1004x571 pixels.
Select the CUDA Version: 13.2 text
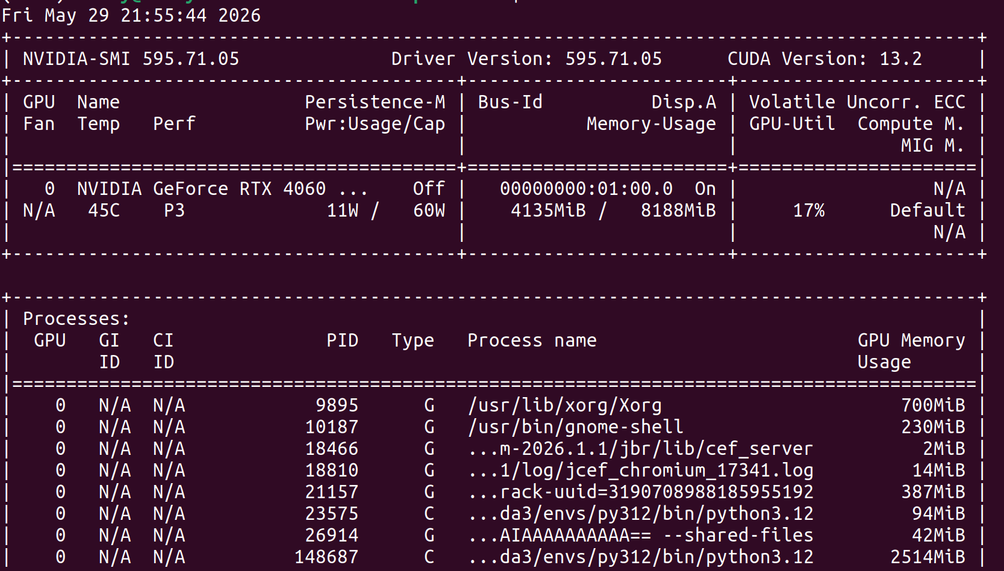(825, 59)
